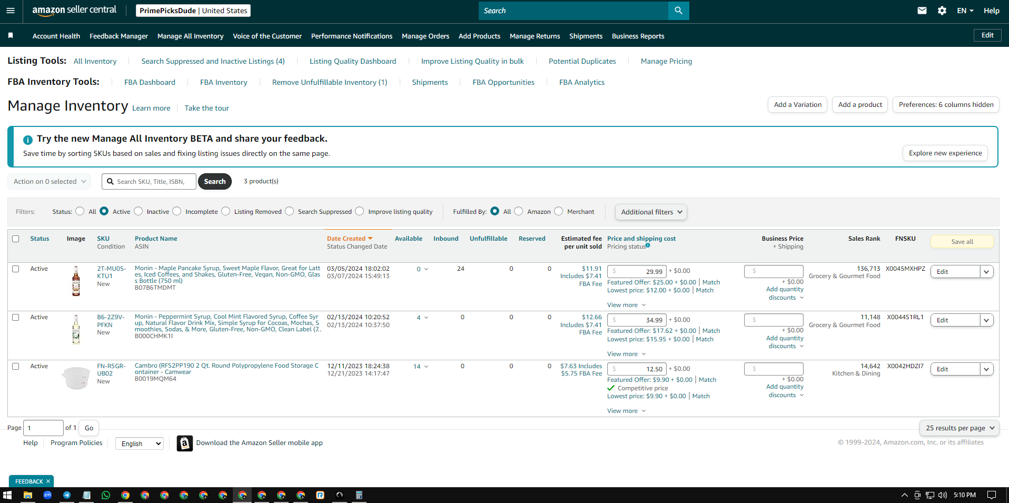1009x503 pixels.
Task: Open the Windows notification center
Action: click(x=992, y=495)
